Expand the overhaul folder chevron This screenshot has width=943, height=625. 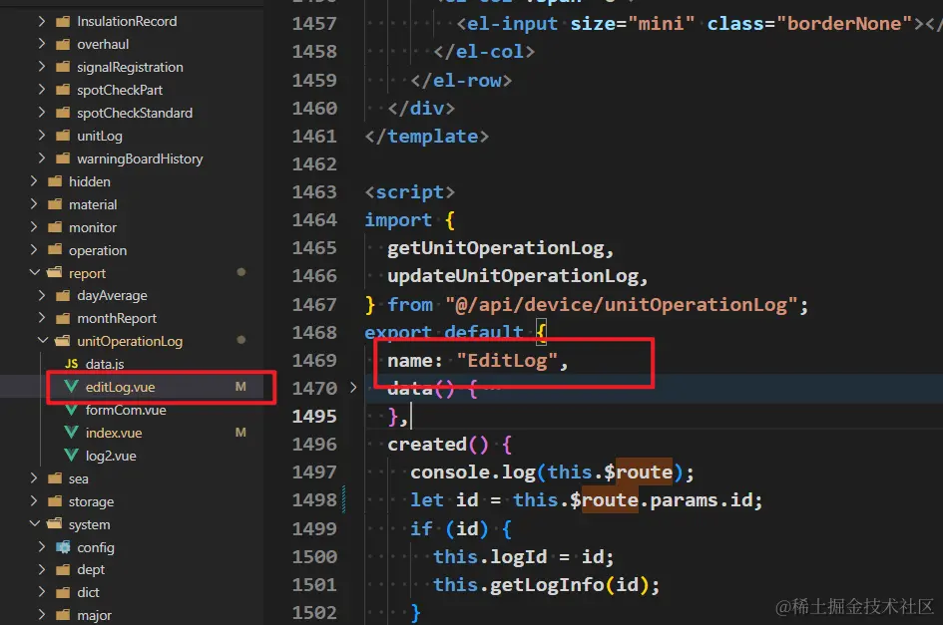[x=42, y=45]
